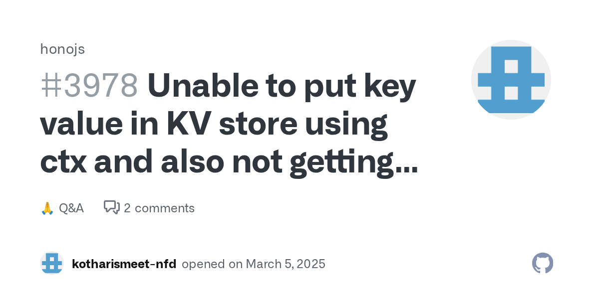The width and height of the screenshot is (599, 299).
Task: Click the GitHub Octocat logo
Action: tap(543, 263)
